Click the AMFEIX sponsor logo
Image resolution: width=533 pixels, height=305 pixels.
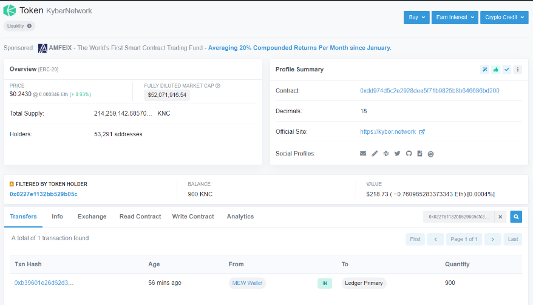click(42, 48)
